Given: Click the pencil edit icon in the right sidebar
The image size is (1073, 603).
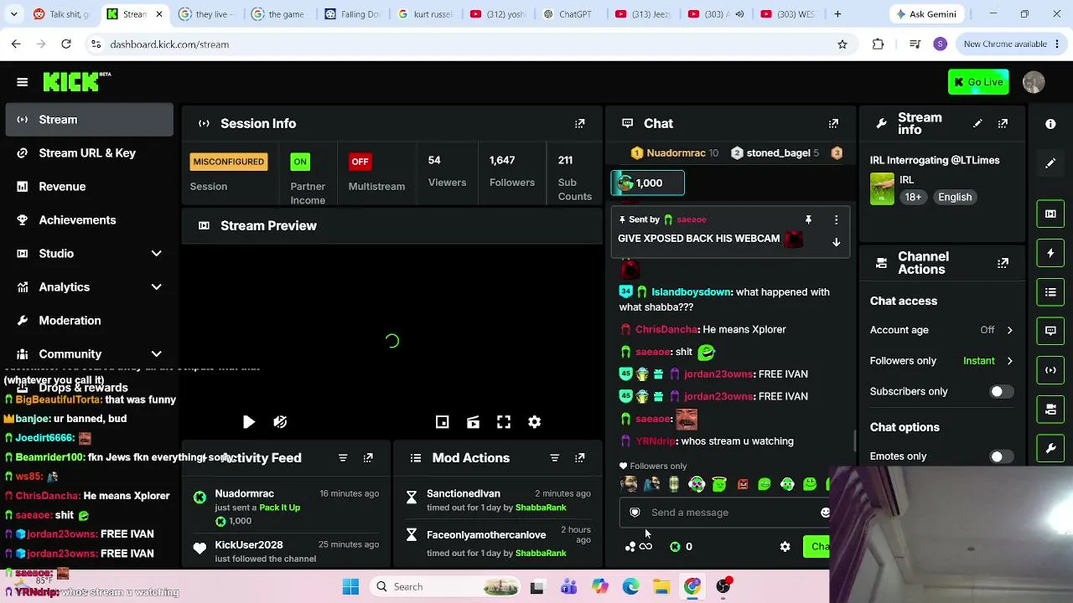Looking at the screenshot, I should (x=1050, y=163).
